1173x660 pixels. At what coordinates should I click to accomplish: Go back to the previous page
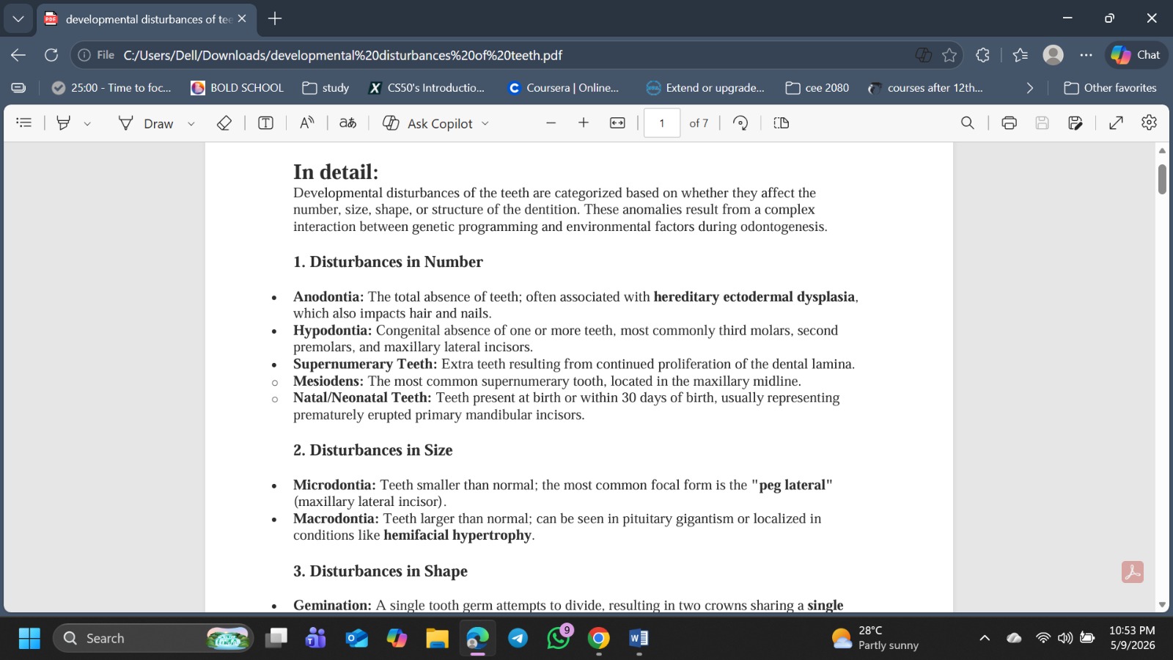click(18, 55)
